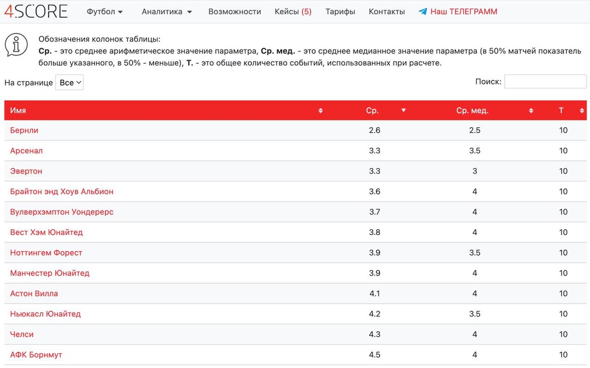The height and width of the screenshot is (368, 590).
Task: Click the Ср. мед. column sort arrows
Action: click(x=531, y=111)
